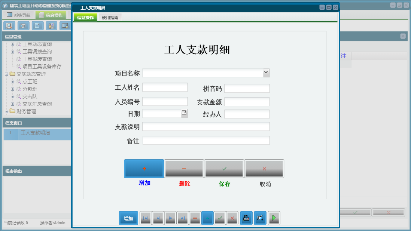Click the print icon in the bottom toolbar
This screenshot has width=411, height=231.
(246, 218)
